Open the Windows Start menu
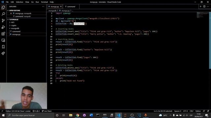Image resolution: width=211 pixels, height=118 pixels. [x=3, y=115]
